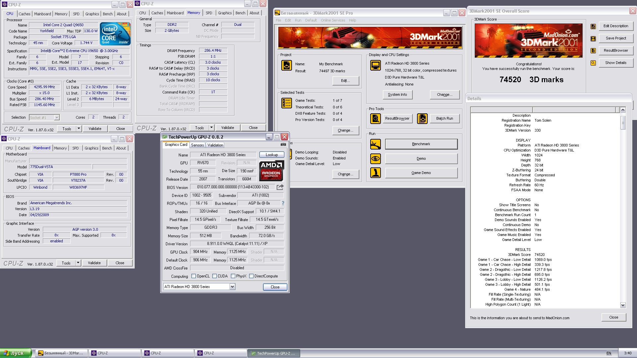Click the Show Details magnifier icon
The image size is (637, 358).
[x=593, y=63]
